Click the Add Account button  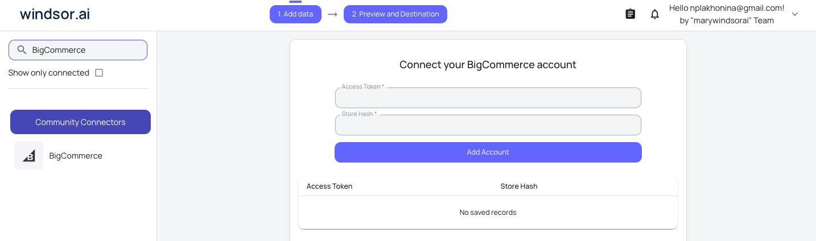tap(488, 152)
